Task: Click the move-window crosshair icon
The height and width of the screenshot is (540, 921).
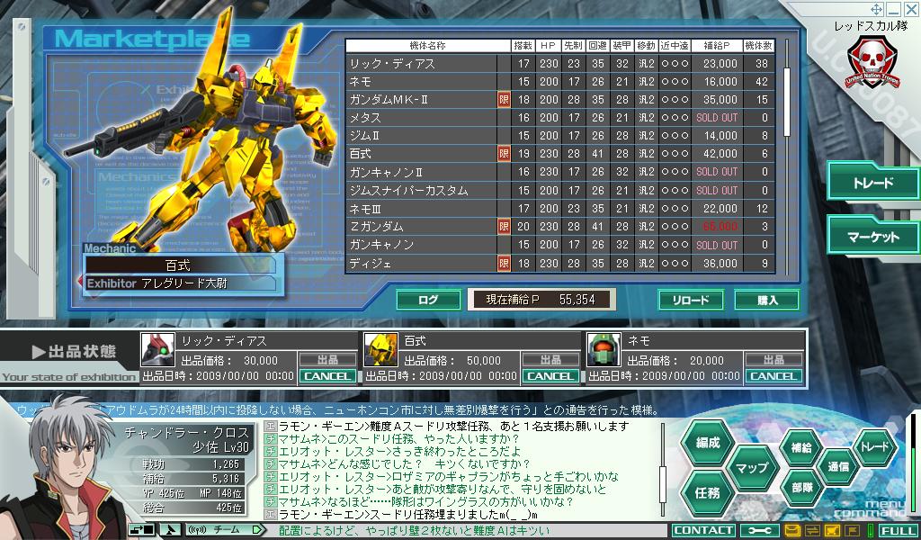Action: [x=876, y=9]
